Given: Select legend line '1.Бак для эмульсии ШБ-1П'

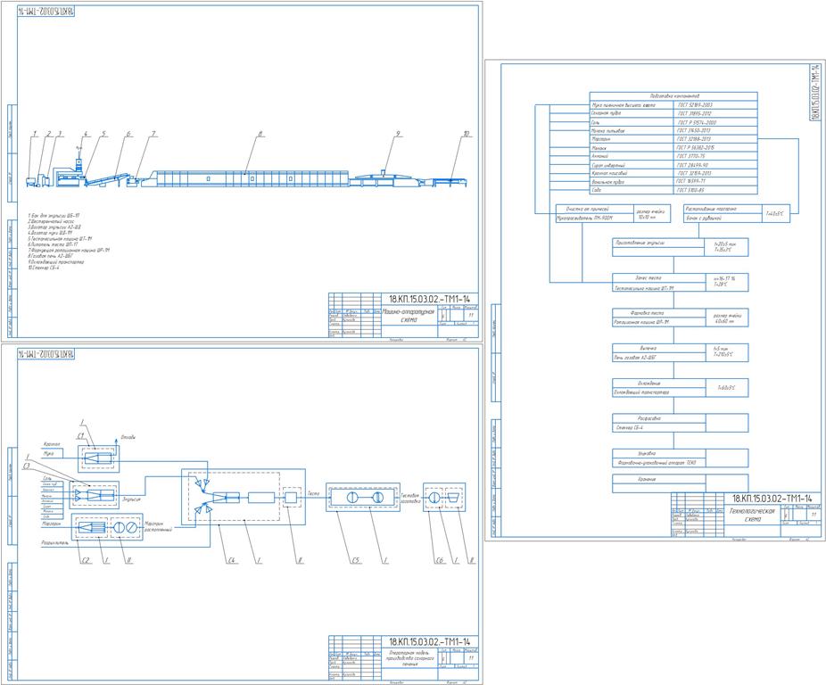Looking at the screenshot, I should pyautogui.click(x=54, y=216).
